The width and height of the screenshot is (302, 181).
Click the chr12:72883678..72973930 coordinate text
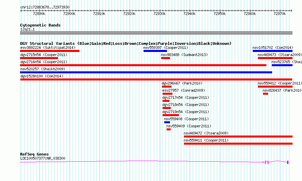45,7
